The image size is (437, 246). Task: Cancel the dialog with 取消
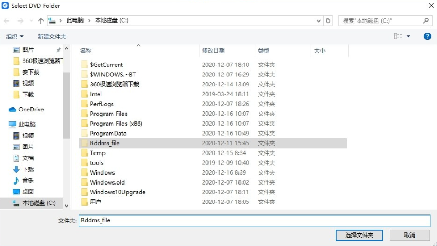point(410,235)
